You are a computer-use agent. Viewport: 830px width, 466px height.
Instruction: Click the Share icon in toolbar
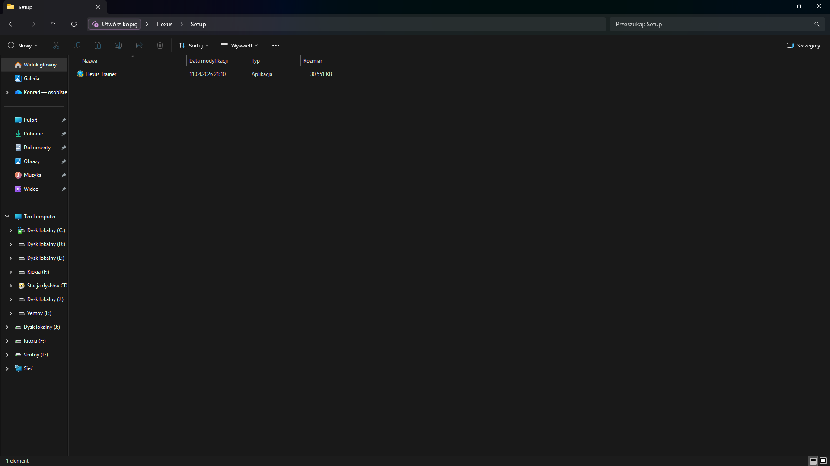(139, 45)
